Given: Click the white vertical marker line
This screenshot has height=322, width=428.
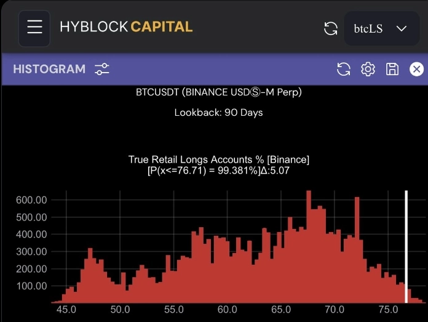Looking at the screenshot, I should tap(406, 246).
